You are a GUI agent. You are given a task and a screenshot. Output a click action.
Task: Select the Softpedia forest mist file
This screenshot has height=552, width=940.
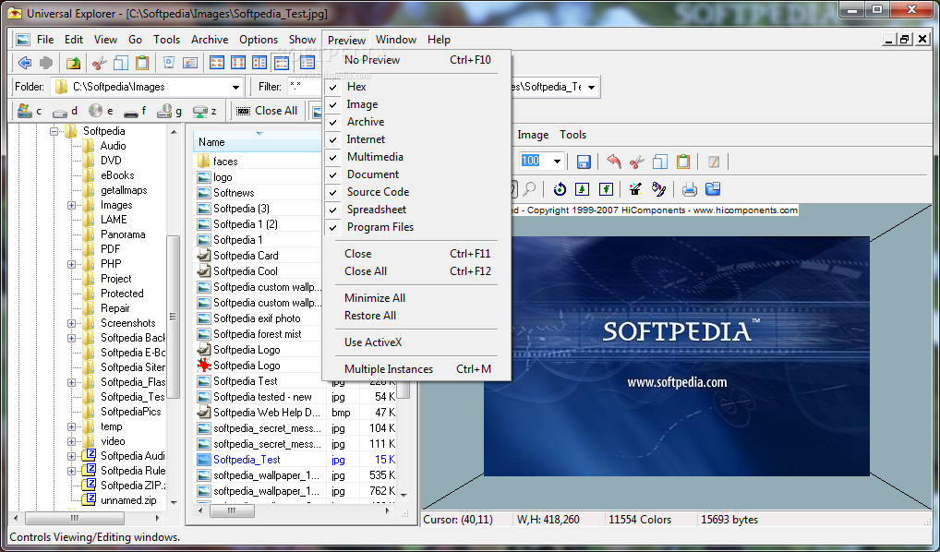click(258, 334)
